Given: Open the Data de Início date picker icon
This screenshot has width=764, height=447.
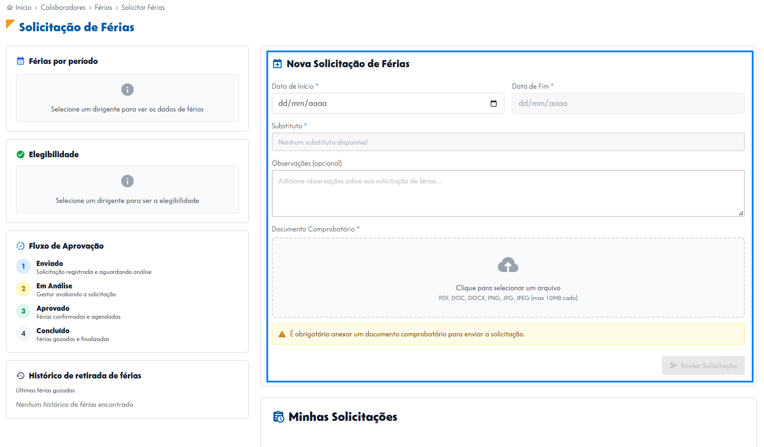Looking at the screenshot, I should (494, 104).
